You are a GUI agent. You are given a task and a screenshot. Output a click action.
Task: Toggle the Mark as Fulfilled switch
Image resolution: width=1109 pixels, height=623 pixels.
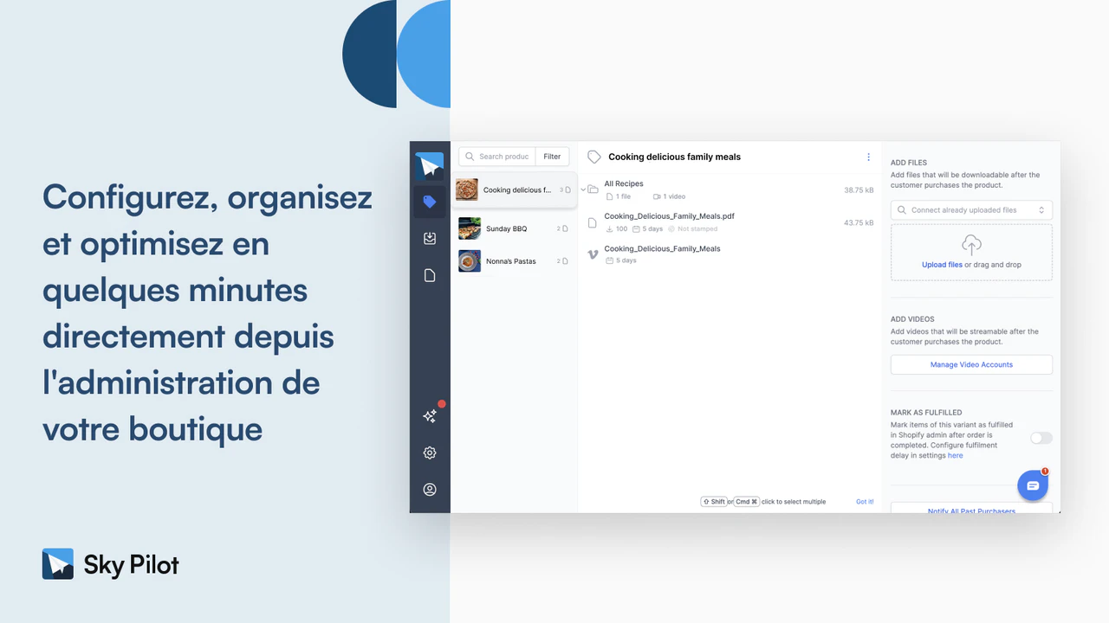[1041, 438]
